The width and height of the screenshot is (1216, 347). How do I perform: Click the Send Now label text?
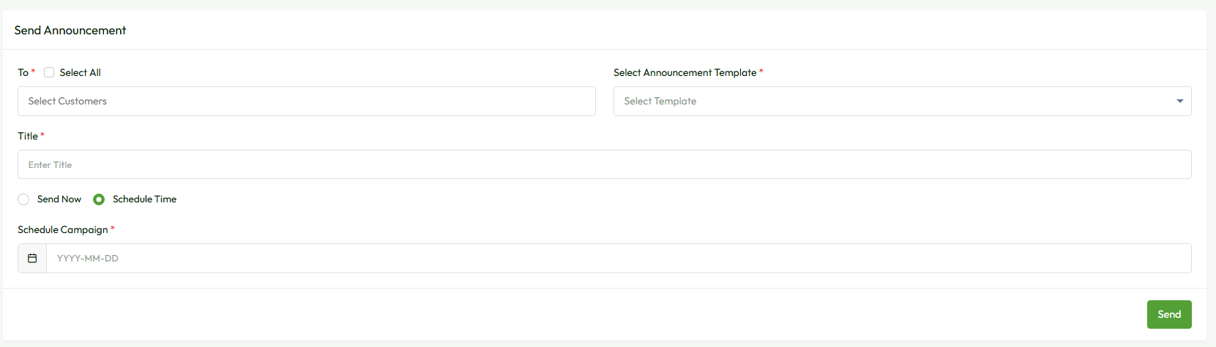[59, 199]
